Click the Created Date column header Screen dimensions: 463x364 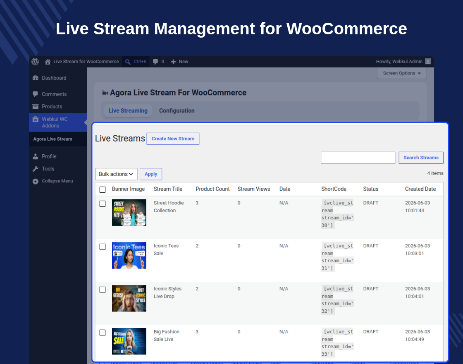click(420, 189)
